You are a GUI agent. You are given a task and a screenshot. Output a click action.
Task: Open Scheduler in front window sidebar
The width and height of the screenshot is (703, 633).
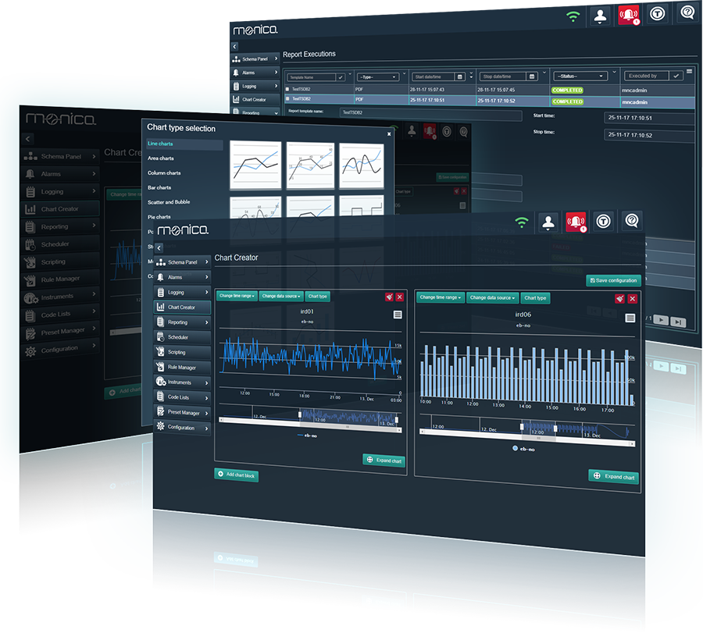(182, 337)
